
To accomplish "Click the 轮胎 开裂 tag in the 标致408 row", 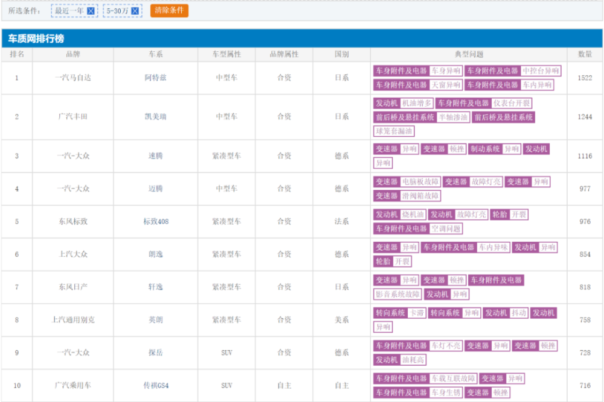I will 509,215.
